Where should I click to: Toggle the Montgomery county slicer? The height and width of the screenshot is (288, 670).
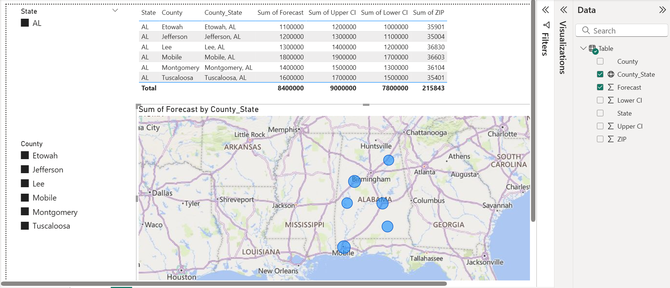click(x=25, y=211)
